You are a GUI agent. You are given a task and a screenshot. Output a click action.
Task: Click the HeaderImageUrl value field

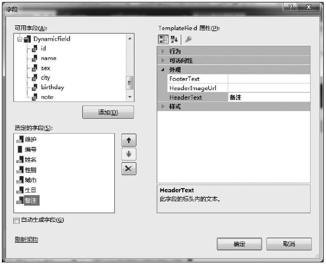[269, 88]
